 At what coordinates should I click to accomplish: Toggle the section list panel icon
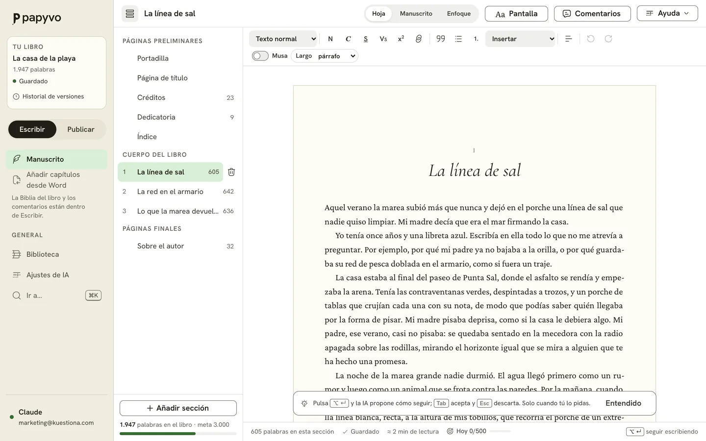(130, 14)
